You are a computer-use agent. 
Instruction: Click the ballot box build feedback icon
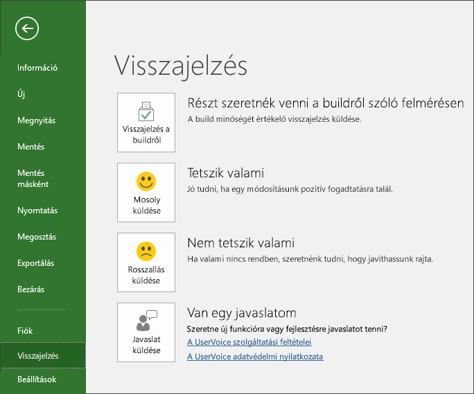146,111
